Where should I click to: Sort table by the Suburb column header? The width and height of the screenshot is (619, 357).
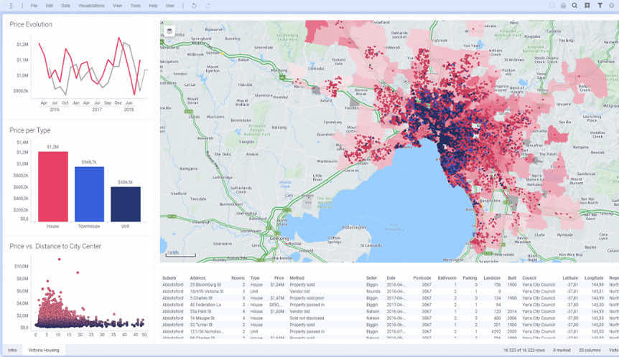tap(169, 278)
